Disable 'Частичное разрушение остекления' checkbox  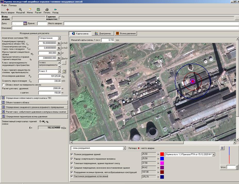[72, 177]
